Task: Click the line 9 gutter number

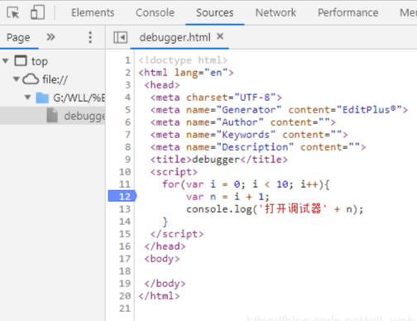Action: click(127, 160)
